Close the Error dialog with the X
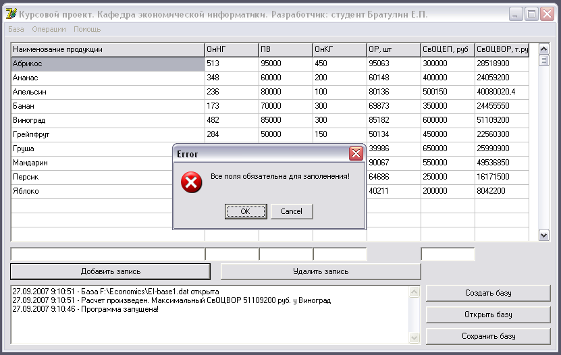Viewport: 561px width, 355px height. pos(356,154)
